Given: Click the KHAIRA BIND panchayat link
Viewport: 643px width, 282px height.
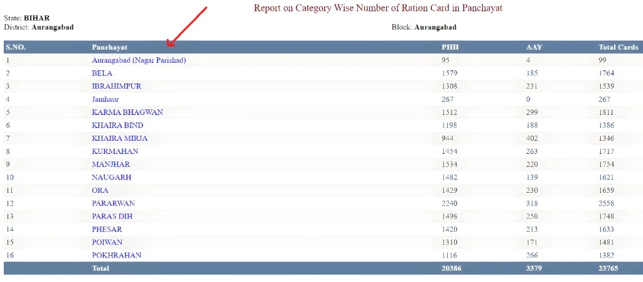Looking at the screenshot, I should point(117,126).
